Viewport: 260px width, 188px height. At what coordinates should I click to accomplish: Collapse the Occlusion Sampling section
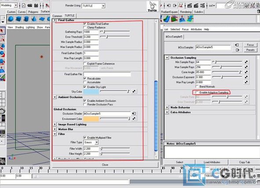[167, 58]
